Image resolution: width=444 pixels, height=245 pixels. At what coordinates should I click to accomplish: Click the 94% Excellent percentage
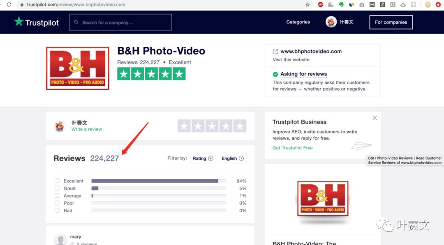(x=241, y=181)
